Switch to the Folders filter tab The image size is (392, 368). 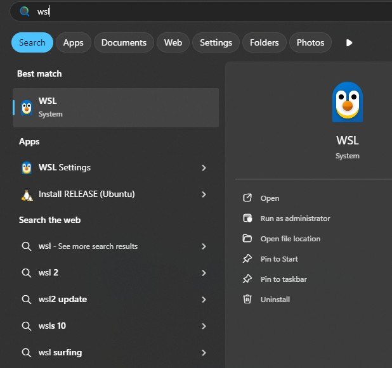click(x=265, y=42)
